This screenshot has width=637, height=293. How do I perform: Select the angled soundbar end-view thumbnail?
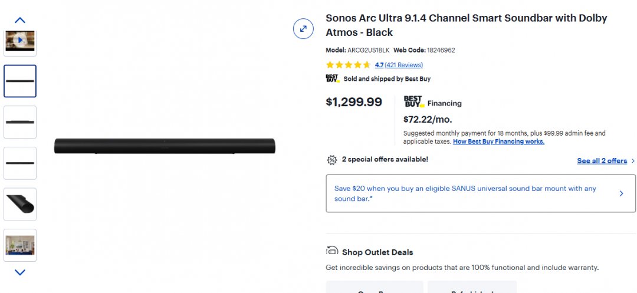pos(20,204)
